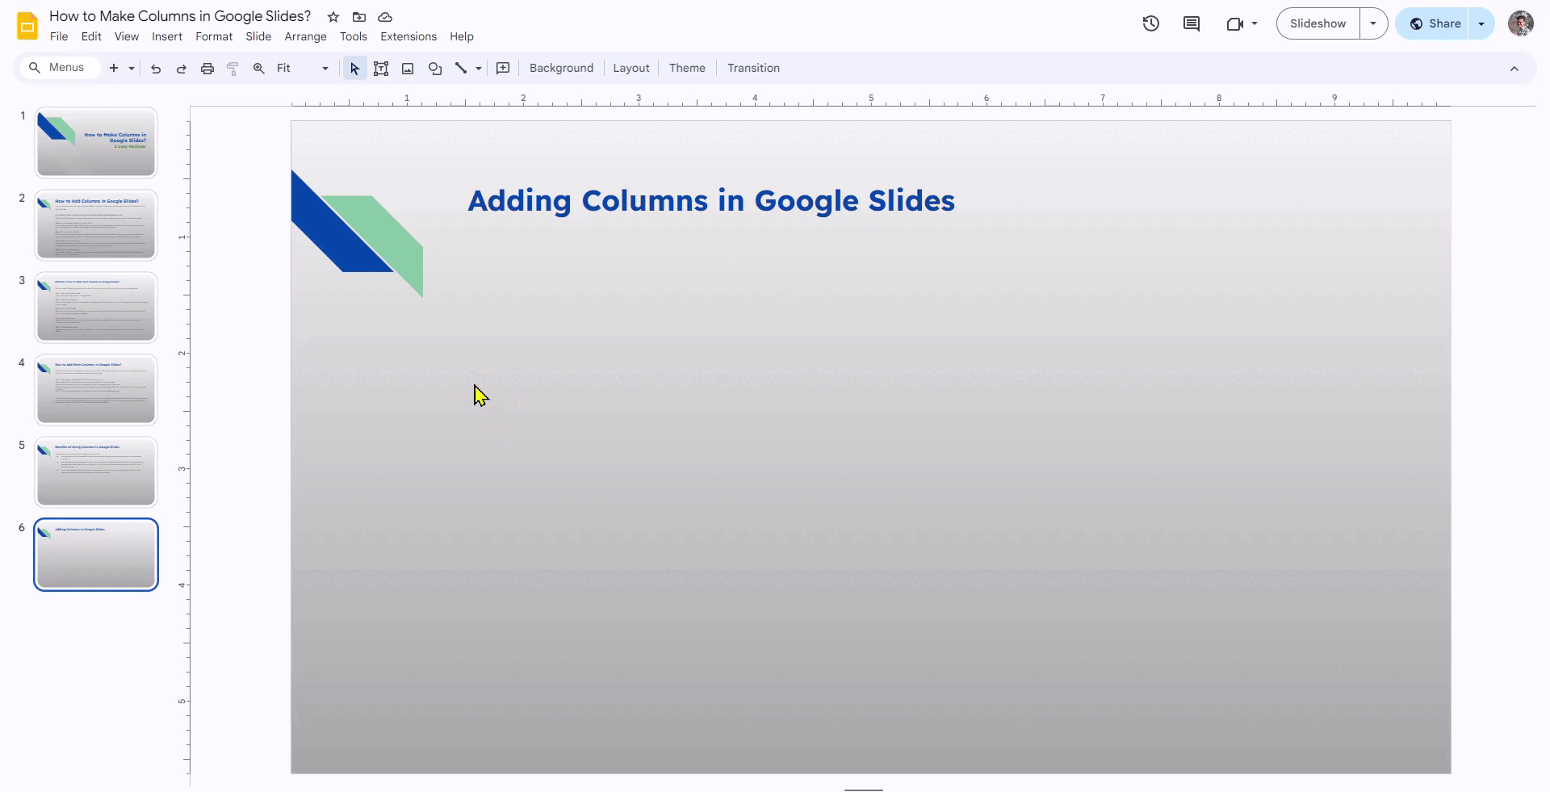Insert an image using the toolbar icon
The image size is (1550, 792).
[x=408, y=68]
